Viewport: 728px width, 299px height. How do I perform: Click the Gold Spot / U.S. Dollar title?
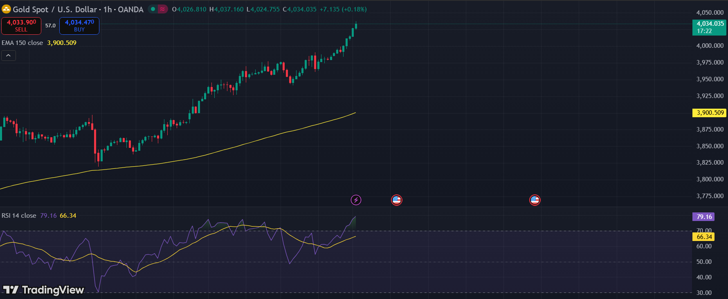point(55,9)
